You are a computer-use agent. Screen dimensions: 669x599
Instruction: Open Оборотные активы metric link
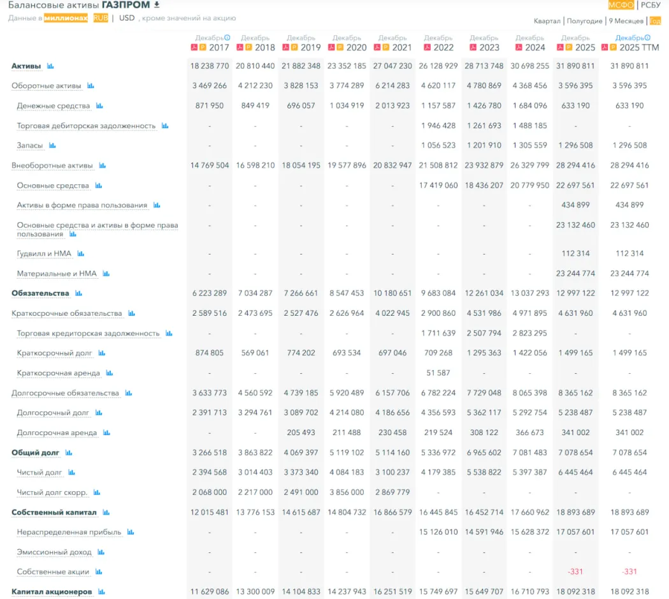pyautogui.click(x=46, y=86)
